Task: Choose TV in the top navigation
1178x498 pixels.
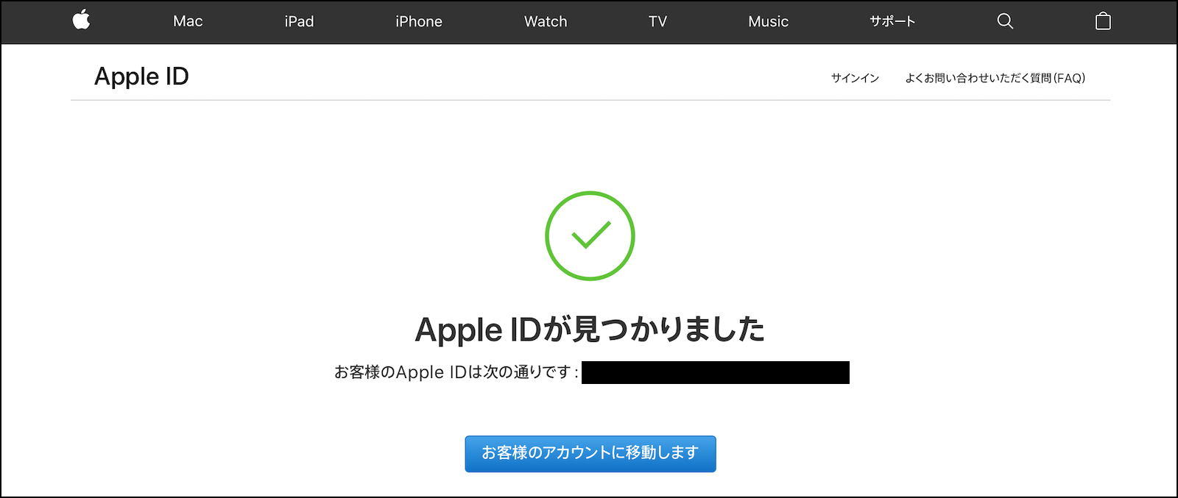Action: coord(657,21)
